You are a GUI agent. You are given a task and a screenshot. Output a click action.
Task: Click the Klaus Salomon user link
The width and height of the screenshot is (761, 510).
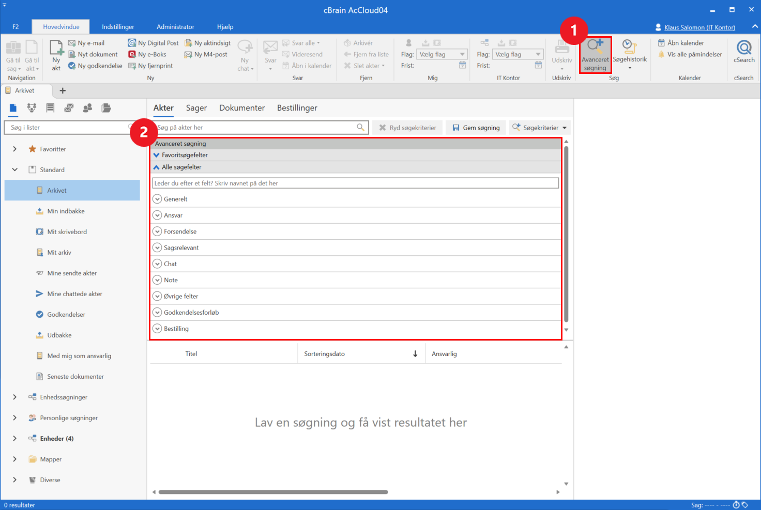click(x=699, y=27)
